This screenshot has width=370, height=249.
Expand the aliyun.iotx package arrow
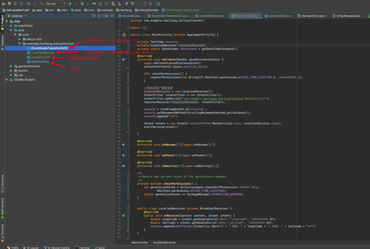click(20, 39)
